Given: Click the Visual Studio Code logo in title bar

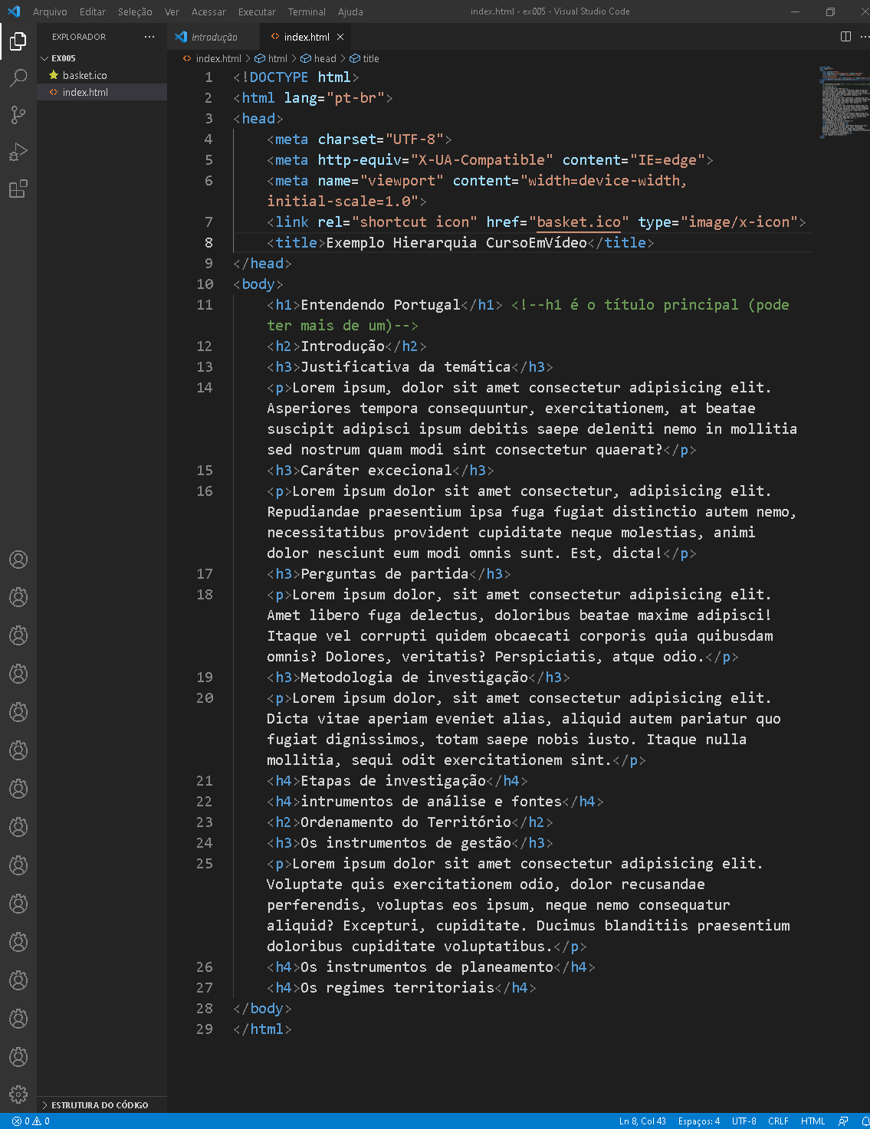Looking at the screenshot, I should (13, 11).
